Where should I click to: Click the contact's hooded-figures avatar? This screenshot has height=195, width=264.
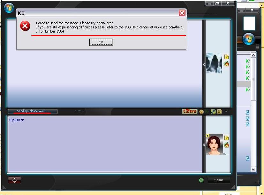click(x=214, y=63)
